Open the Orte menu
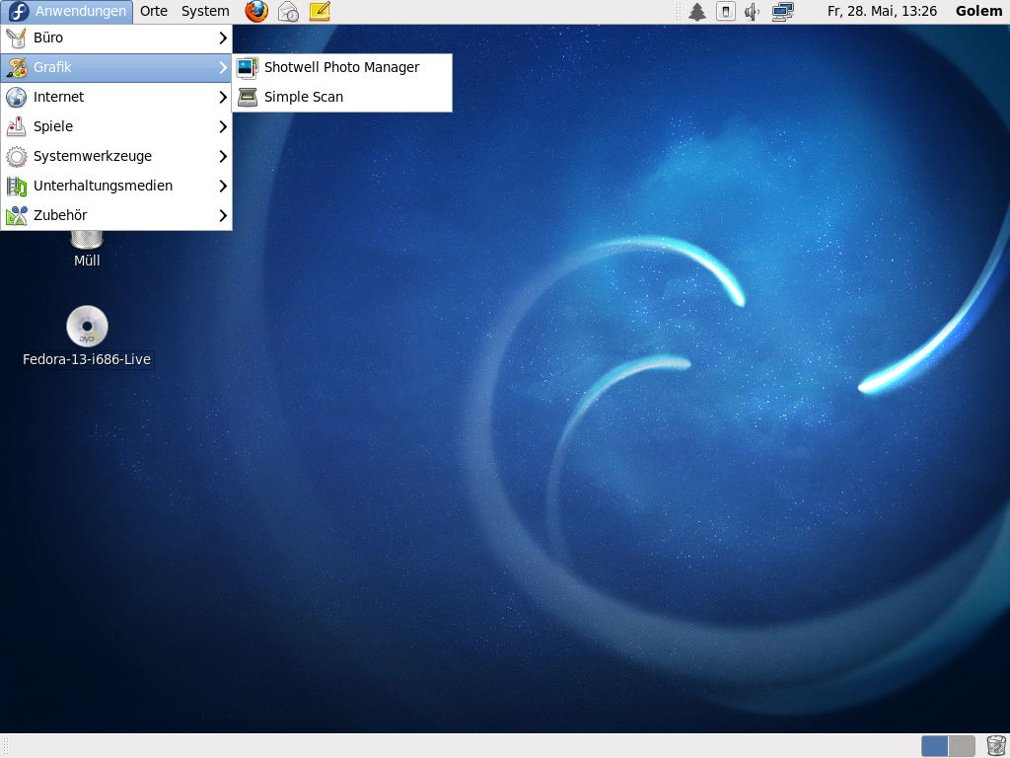Screen dimensions: 1010x758 click(153, 11)
